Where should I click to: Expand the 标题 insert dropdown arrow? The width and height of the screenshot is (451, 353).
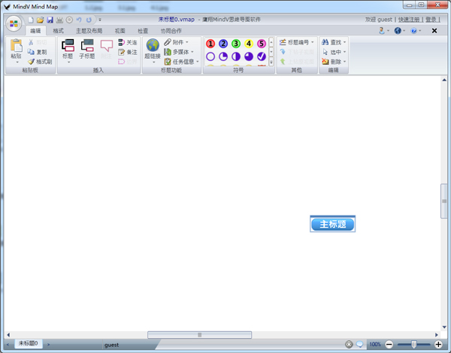(68, 62)
